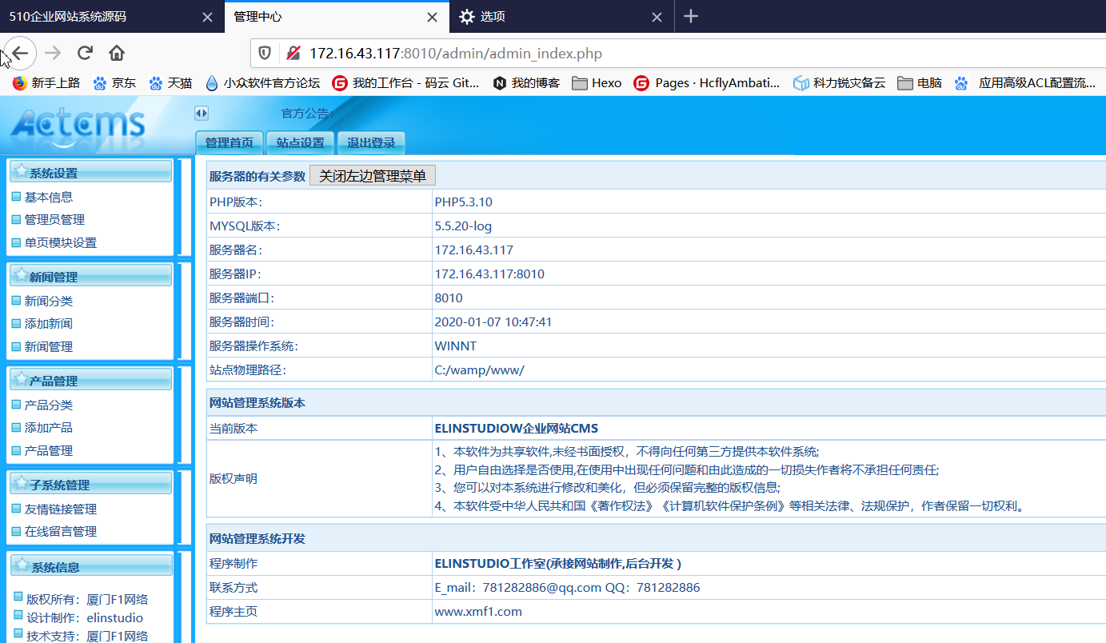Click the www.xmf1.com homepage text
1106x643 pixels.
point(478,611)
